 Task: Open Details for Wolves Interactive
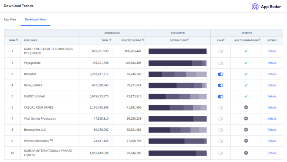272,141
